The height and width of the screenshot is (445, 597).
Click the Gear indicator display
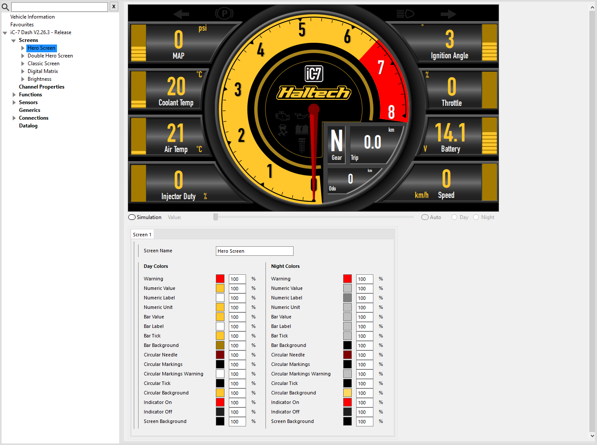click(x=337, y=145)
